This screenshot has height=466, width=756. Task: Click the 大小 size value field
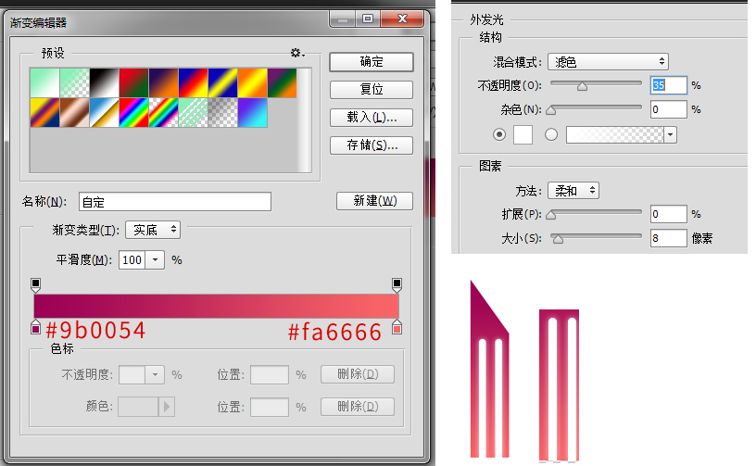pos(668,238)
